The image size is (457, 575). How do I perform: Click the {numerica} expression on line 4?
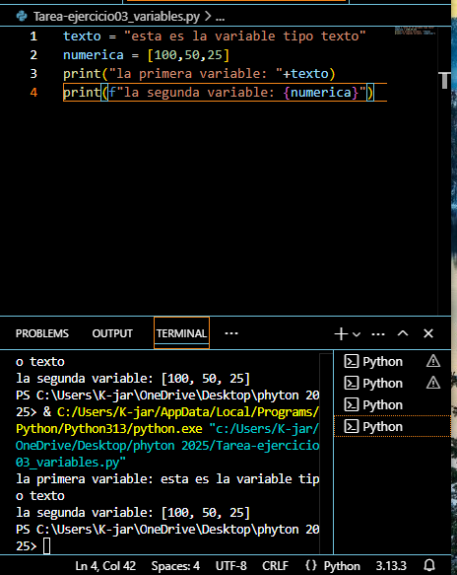tap(321, 93)
